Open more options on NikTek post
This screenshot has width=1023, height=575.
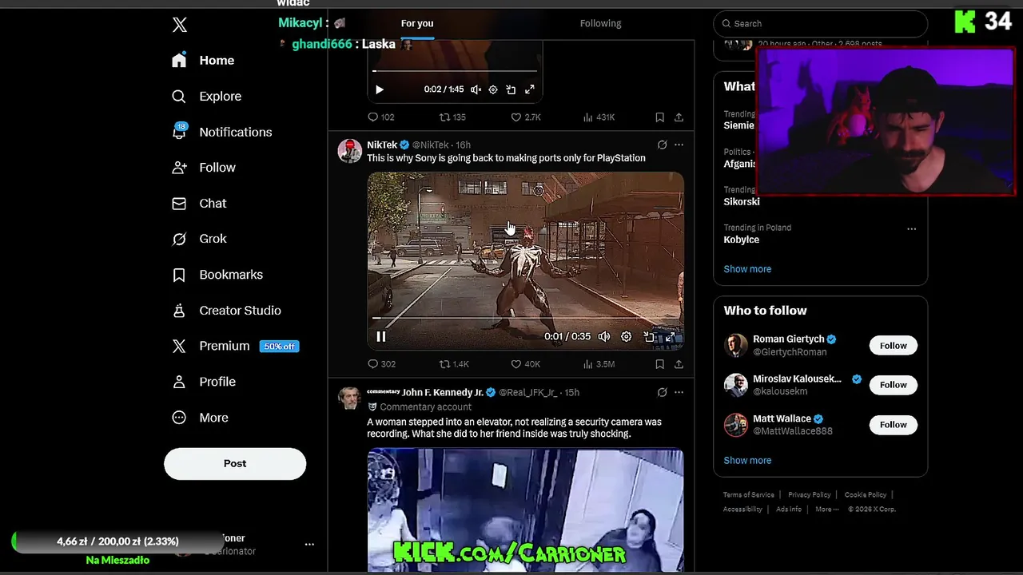(x=679, y=145)
